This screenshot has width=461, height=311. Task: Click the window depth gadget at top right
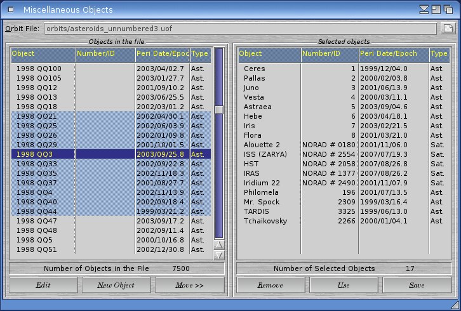[x=450, y=10]
